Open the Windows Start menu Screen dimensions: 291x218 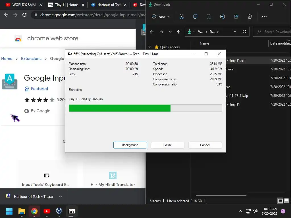coord(9,211)
